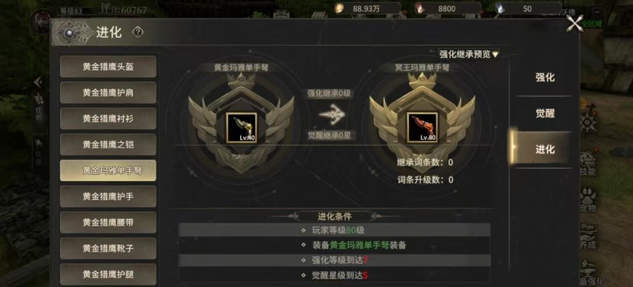Select 黄金猎鹰腰带 equipment entry
Screen dimensions: 633x287
pyautogui.click(x=108, y=222)
